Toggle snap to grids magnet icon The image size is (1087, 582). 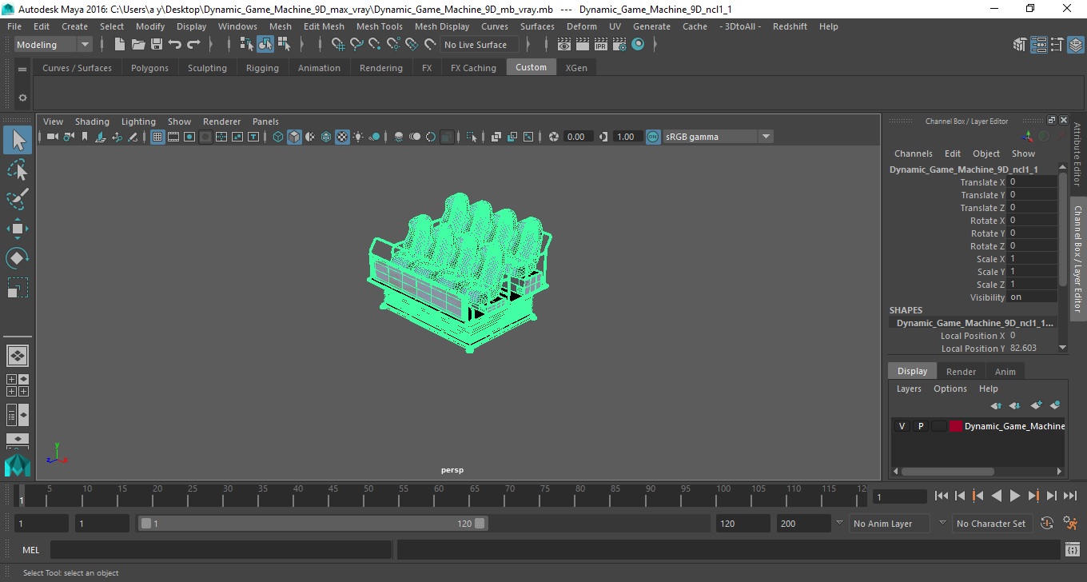coord(338,45)
